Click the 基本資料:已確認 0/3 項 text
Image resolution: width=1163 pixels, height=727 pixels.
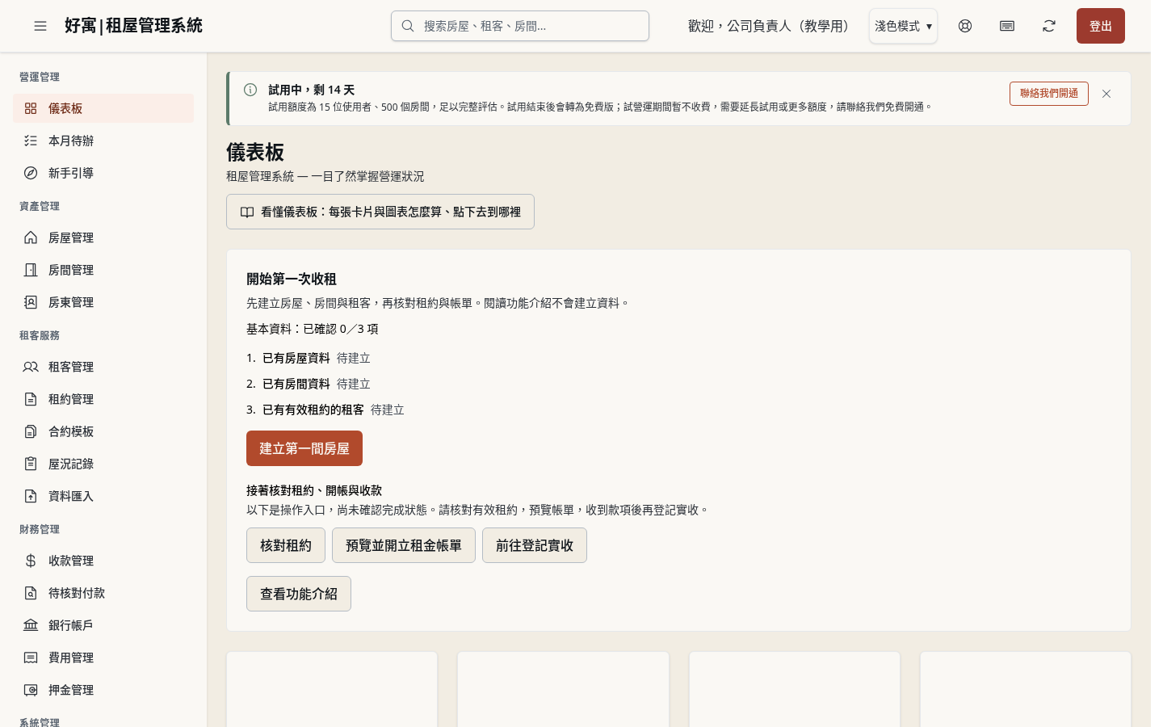(x=313, y=329)
